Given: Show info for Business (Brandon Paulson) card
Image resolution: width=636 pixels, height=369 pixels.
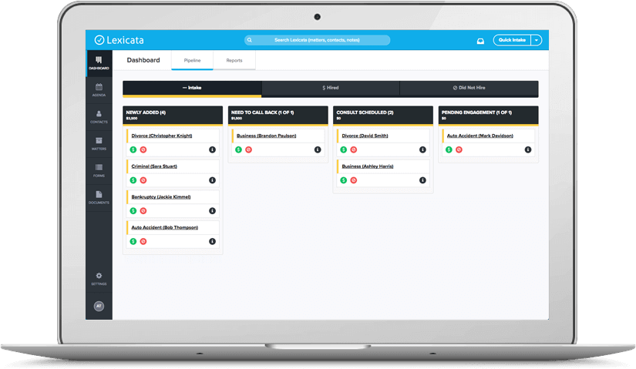Looking at the screenshot, I should (318, 149).
